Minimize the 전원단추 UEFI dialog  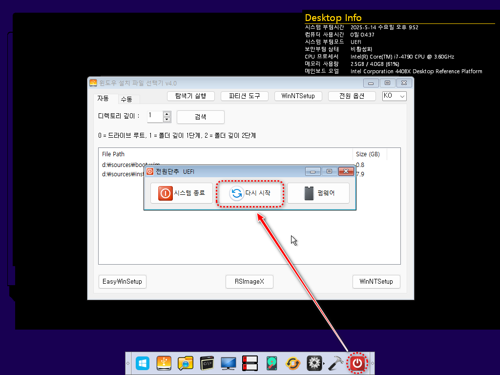[x=313, y=171]
